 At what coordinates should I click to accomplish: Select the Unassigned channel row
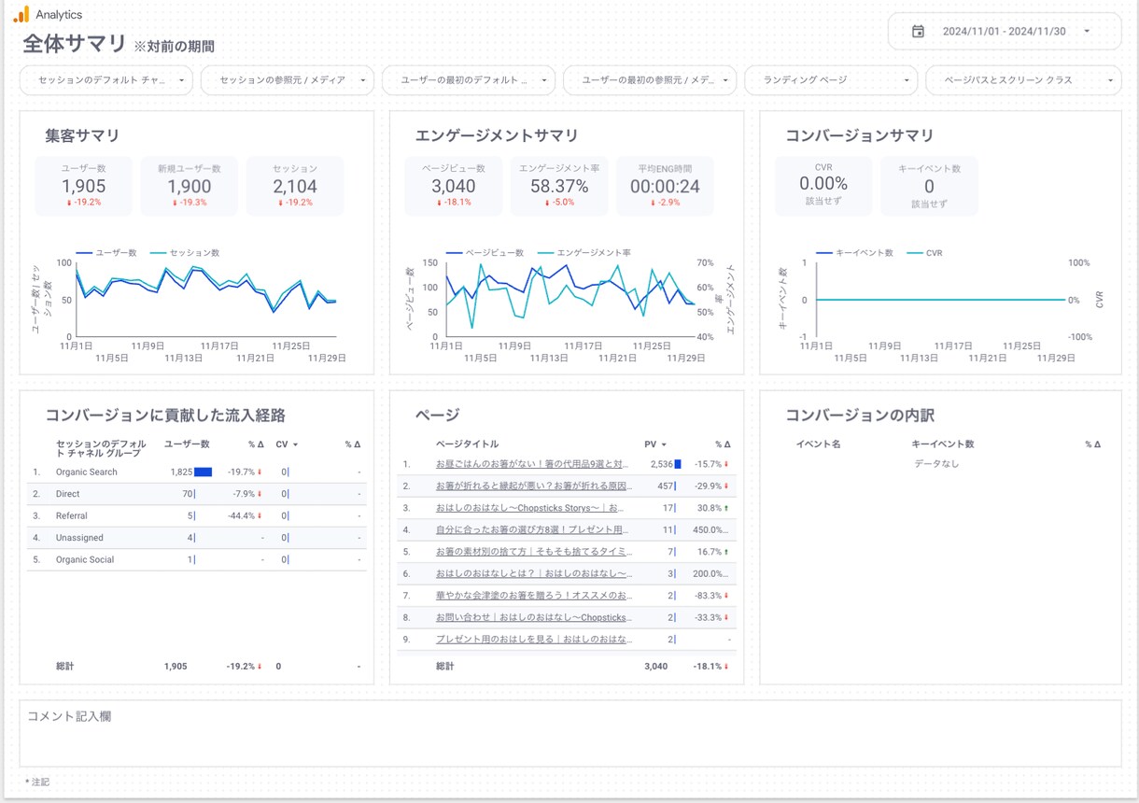click(x=196, y=538)
